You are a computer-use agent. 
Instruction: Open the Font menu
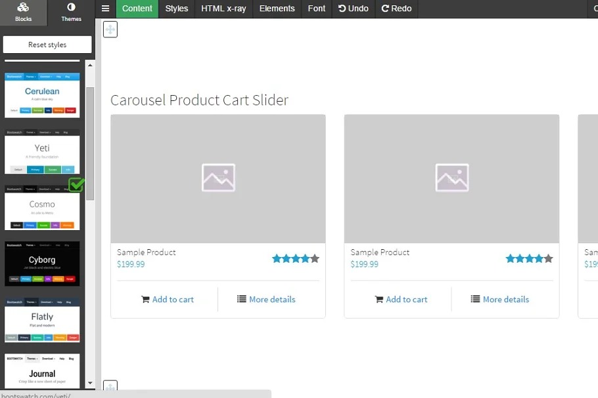pos(317,9)
